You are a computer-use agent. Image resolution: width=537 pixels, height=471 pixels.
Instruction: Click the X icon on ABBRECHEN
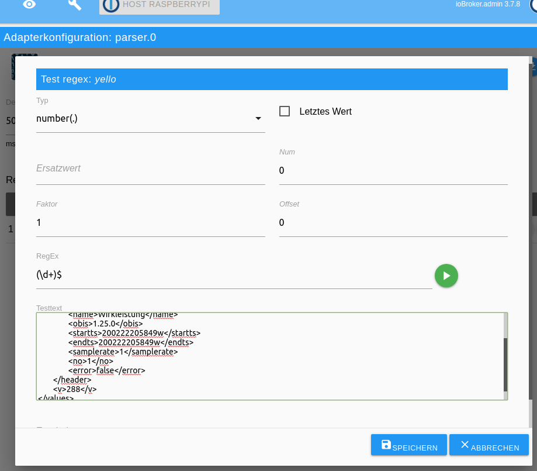tap(465, 445)
